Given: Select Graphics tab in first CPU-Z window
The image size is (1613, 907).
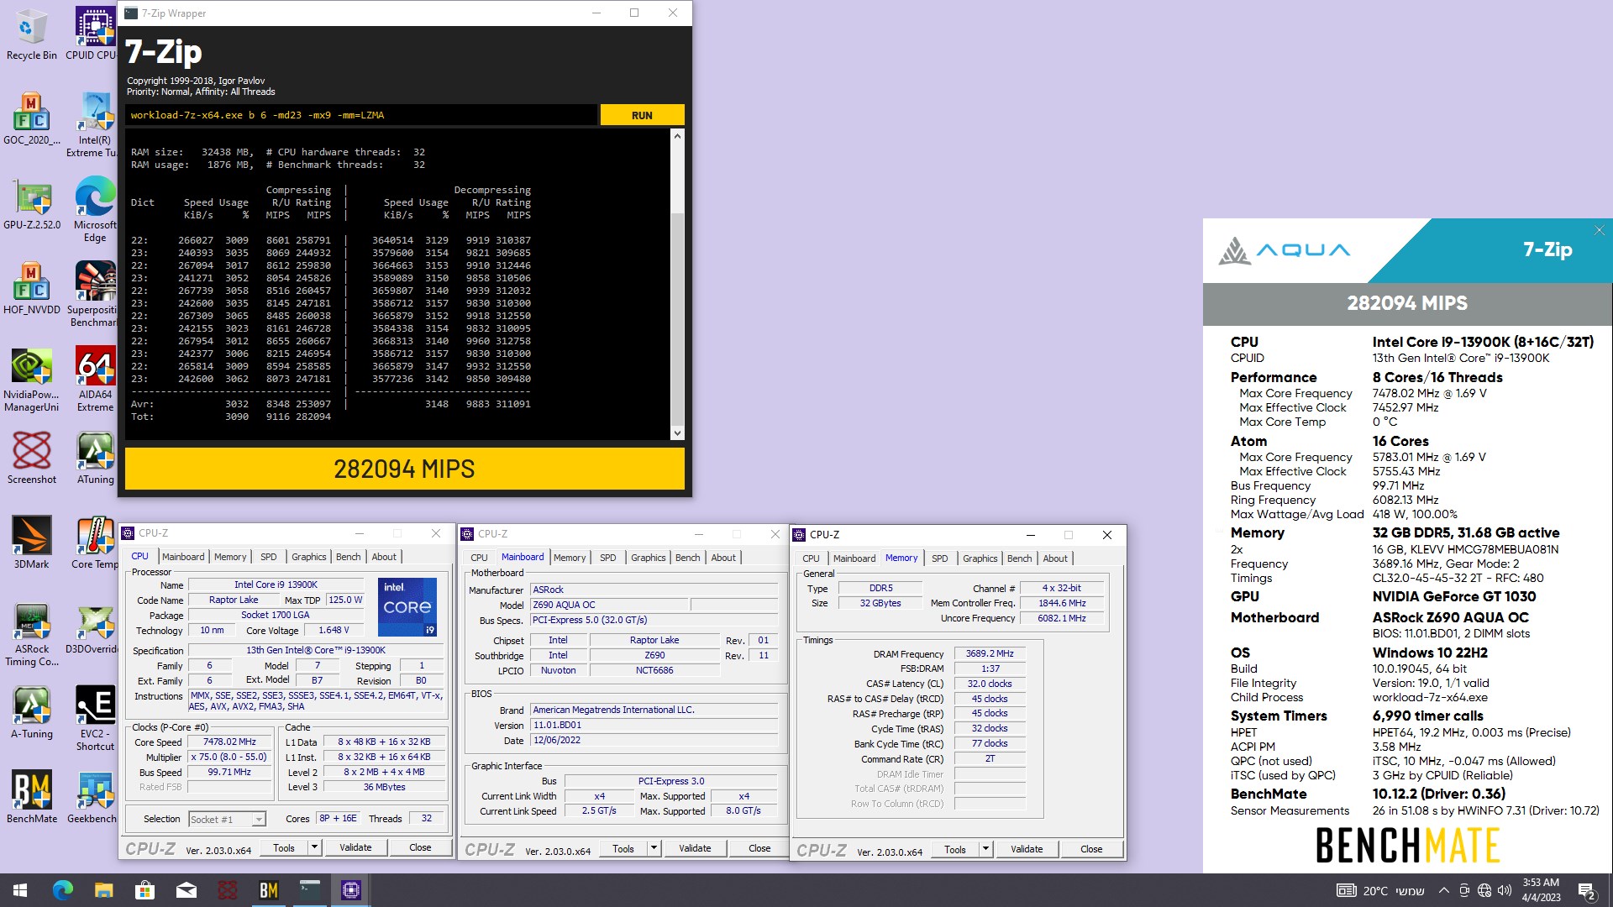Looking at the screenshot, I should [309, 557].
